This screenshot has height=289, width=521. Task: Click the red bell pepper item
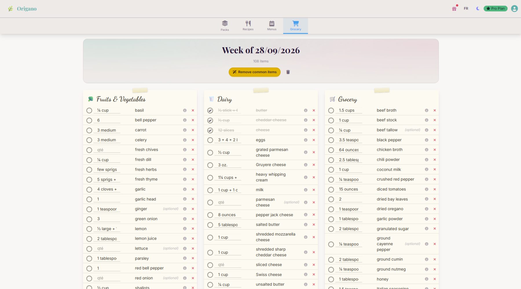coord(149,268)
